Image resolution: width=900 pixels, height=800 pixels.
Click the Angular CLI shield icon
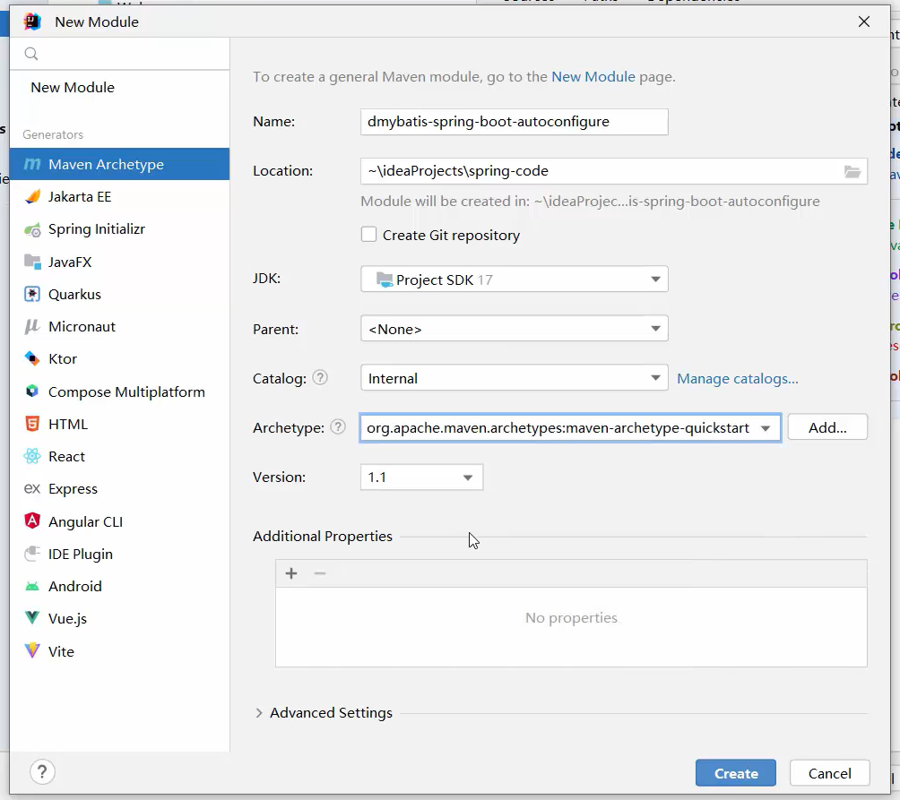coord(32,521)
